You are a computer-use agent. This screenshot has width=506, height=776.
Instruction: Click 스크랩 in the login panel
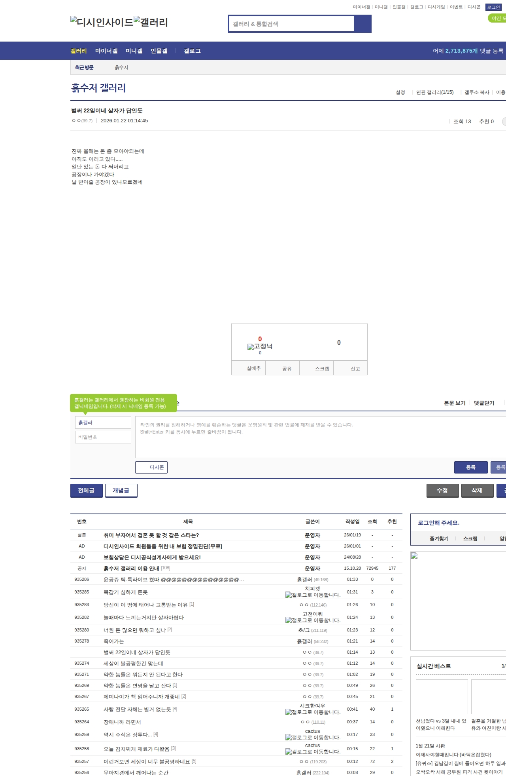[x=470, y=539]
